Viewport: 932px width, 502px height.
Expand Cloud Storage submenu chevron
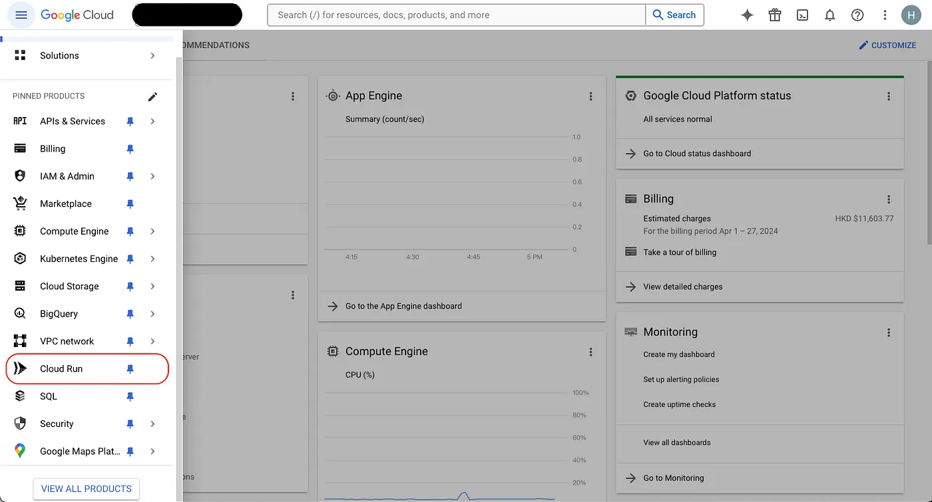point(152,286)
